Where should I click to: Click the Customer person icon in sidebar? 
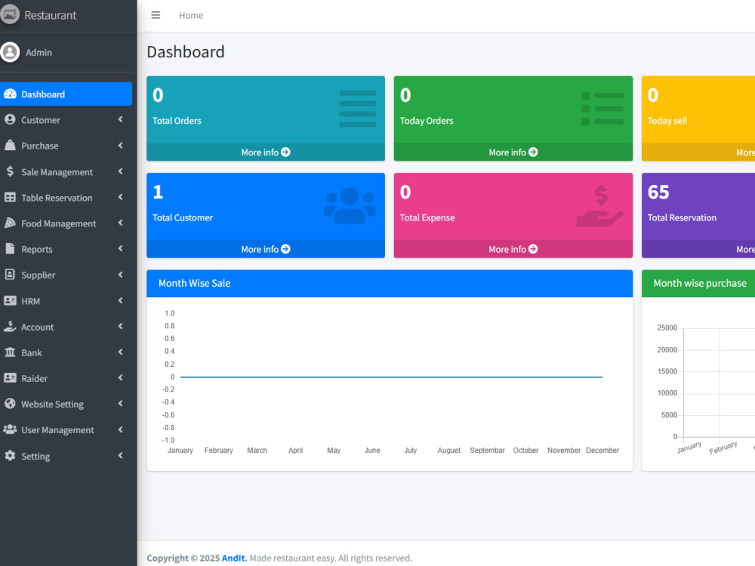click(x=10, y=119)
